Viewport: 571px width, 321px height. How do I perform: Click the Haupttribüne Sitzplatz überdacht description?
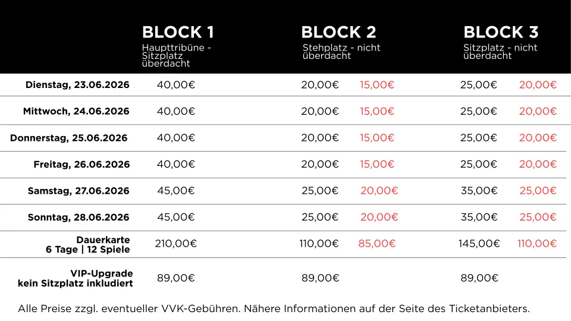[x=177, y=55]
